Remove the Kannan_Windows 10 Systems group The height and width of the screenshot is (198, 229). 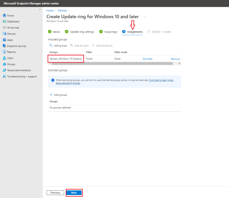[x=175, y=59]
